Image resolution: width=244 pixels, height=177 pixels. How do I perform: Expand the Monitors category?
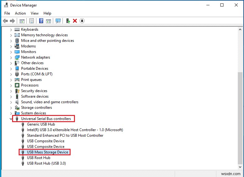11,52
